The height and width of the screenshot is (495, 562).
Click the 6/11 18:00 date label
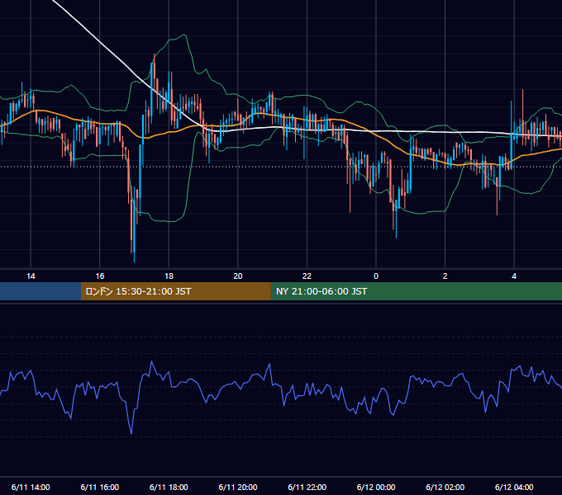[x=169, y=487]
